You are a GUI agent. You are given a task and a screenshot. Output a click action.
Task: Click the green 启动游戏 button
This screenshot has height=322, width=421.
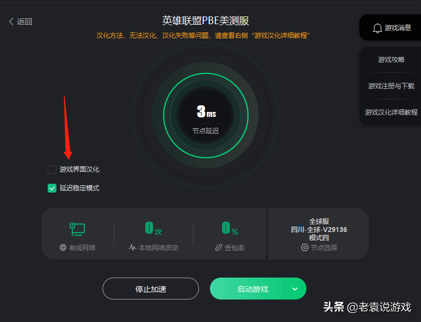point(248,289)
